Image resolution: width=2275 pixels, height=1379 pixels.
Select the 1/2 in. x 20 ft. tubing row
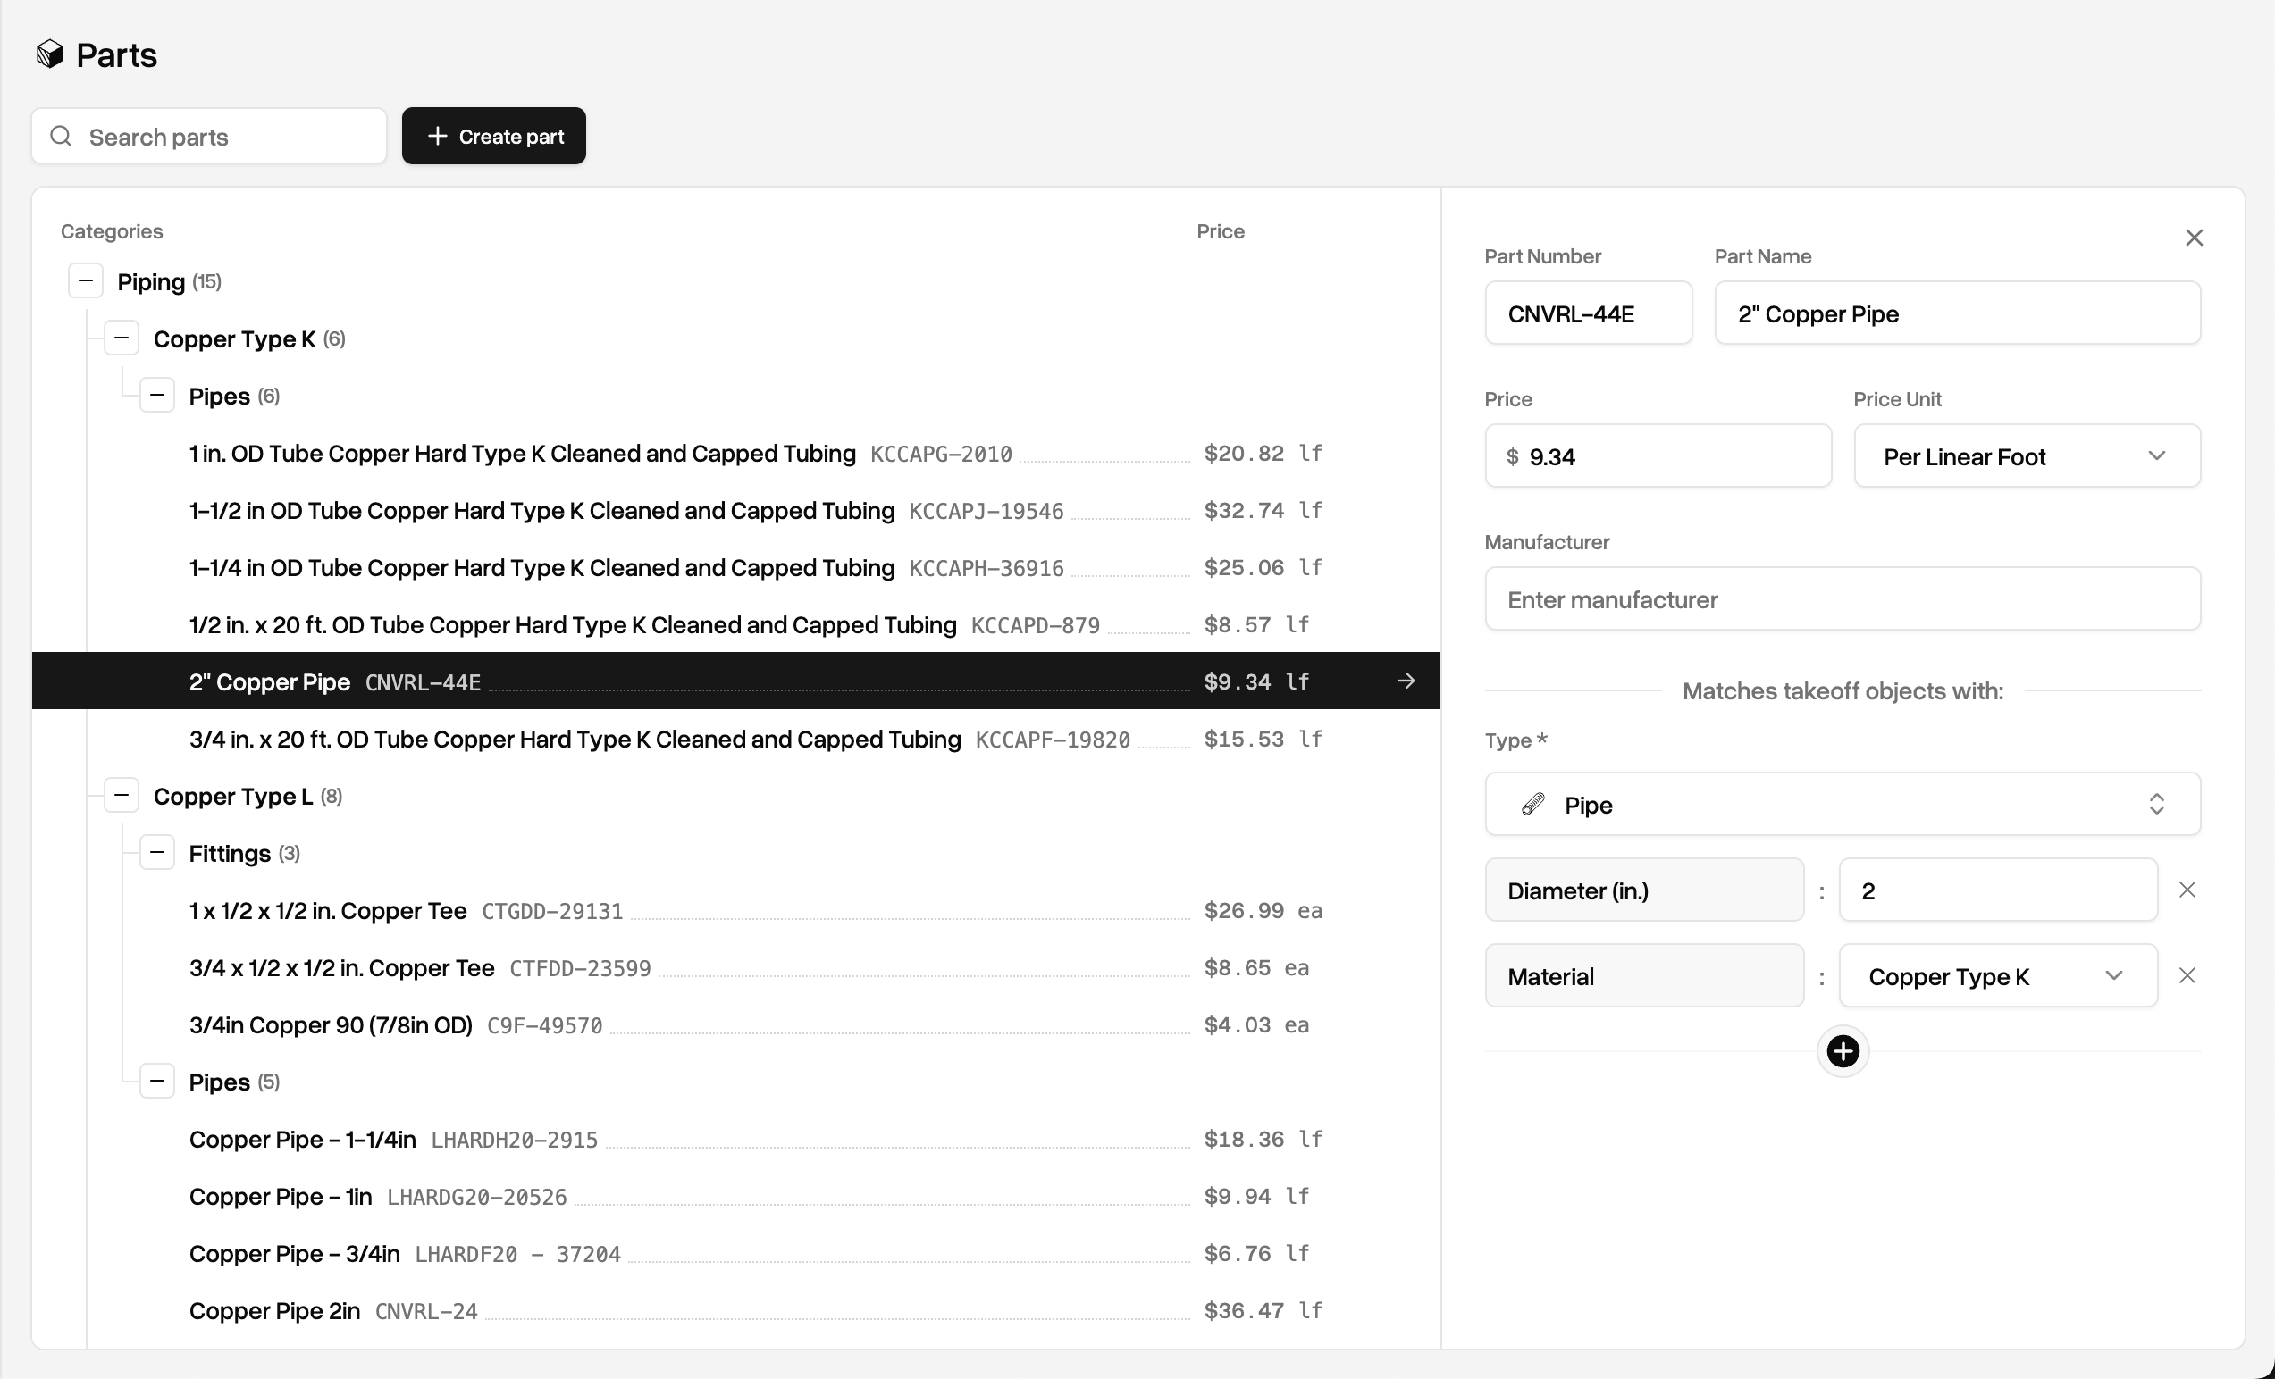pos(736,625)
